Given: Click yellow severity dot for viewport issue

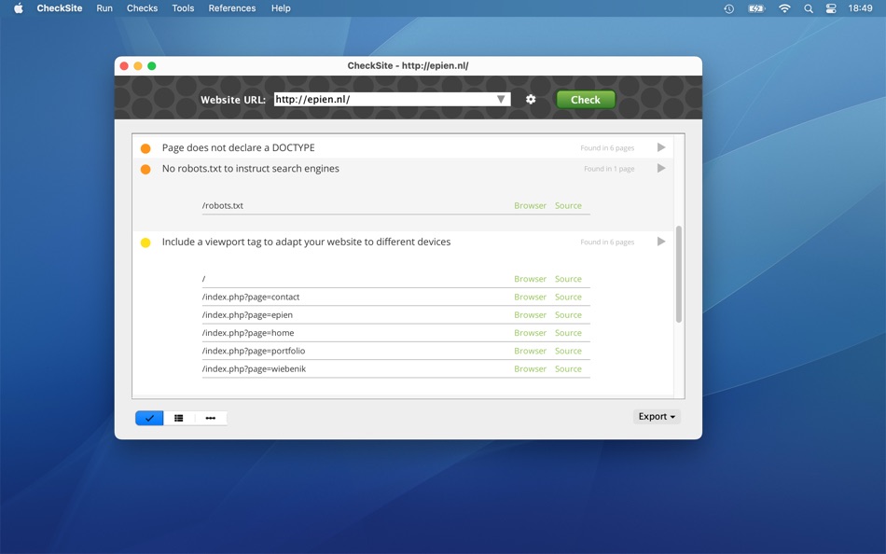Looking at the screenshot, I should tap(145, 242).
